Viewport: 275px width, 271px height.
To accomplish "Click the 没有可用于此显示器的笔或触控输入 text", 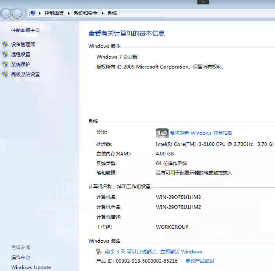I will click(x=194, y=173).
